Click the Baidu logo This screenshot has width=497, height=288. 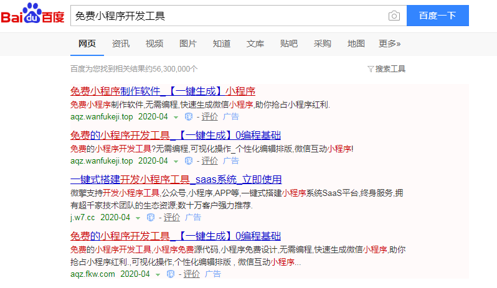[x=32, y=13]
